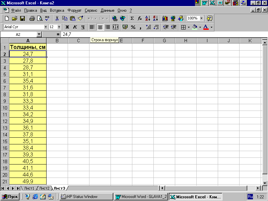The width and height of the screenshot is (268, 201).
Task: Decrease decimal places icon
Action: point(156,27)
